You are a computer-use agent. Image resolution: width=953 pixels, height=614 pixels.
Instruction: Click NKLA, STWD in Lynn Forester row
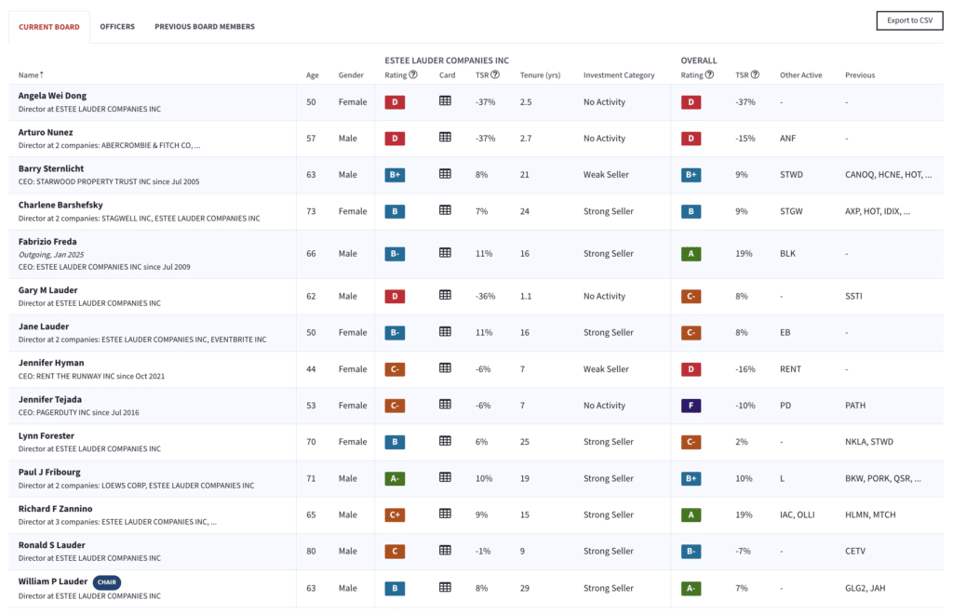tap(869, 442)
